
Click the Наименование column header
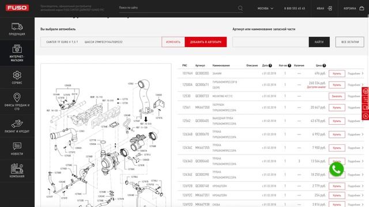[x=221, y=66]
